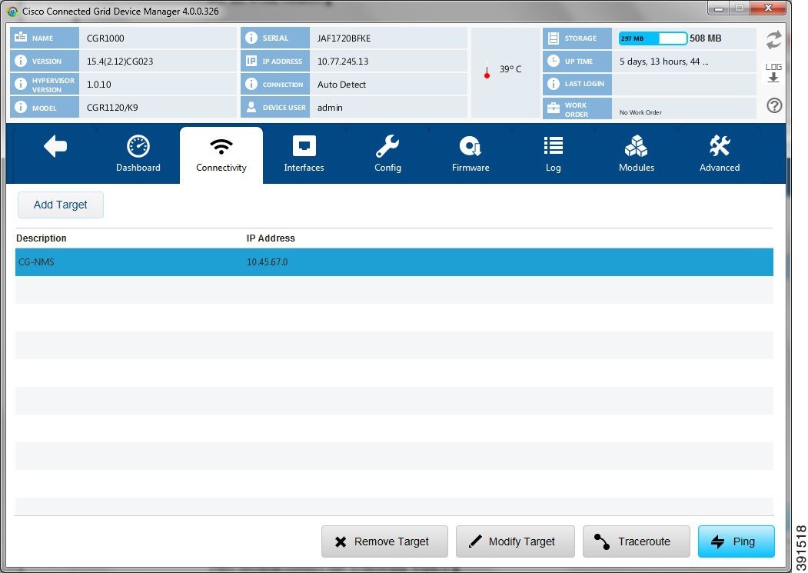Click the up time value 5 days, 13 hours
The image size is (808, 573).
click(663, 62)
